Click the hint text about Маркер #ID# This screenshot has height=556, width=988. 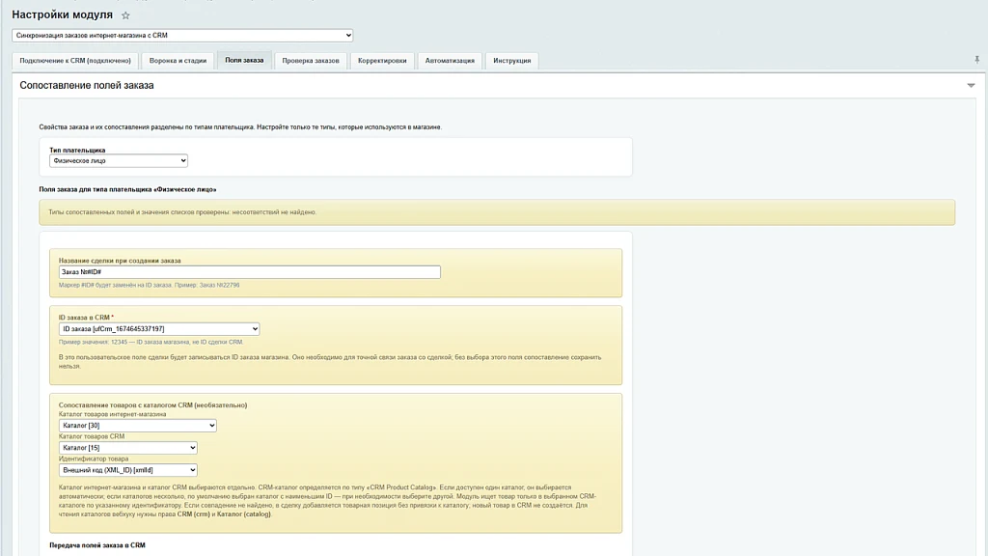[149, 285]
